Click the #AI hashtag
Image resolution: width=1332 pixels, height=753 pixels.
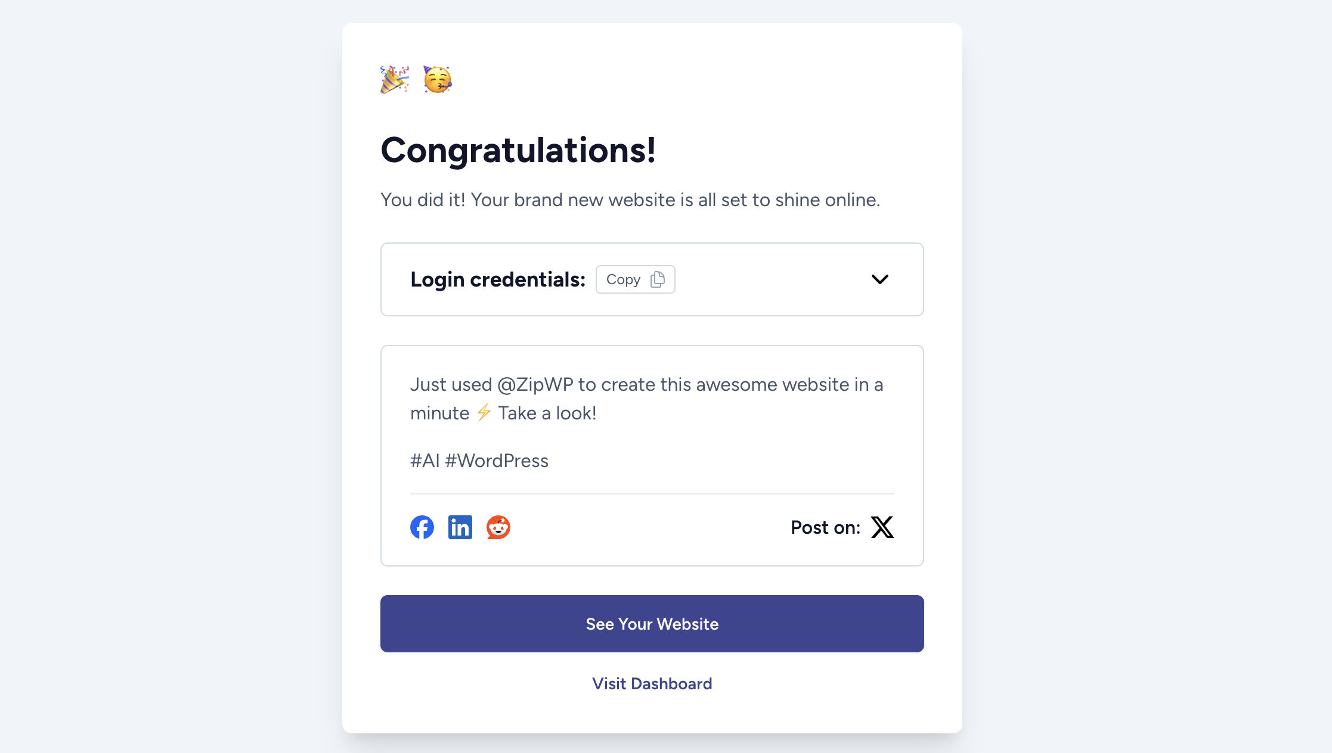pos(425,460)
